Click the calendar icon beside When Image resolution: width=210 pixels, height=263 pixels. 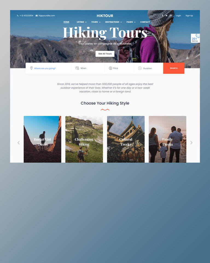(x=77, y=68)
